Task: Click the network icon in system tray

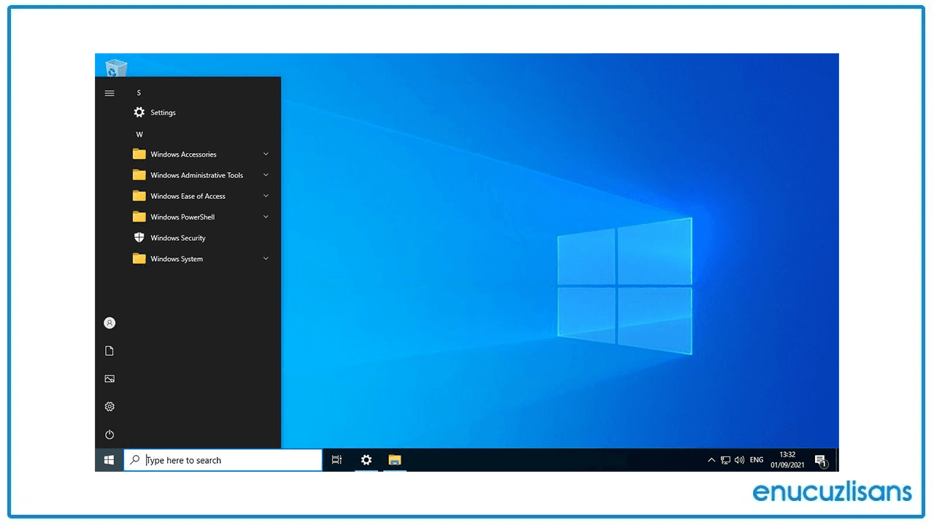Action: click(x=725, y=460)
